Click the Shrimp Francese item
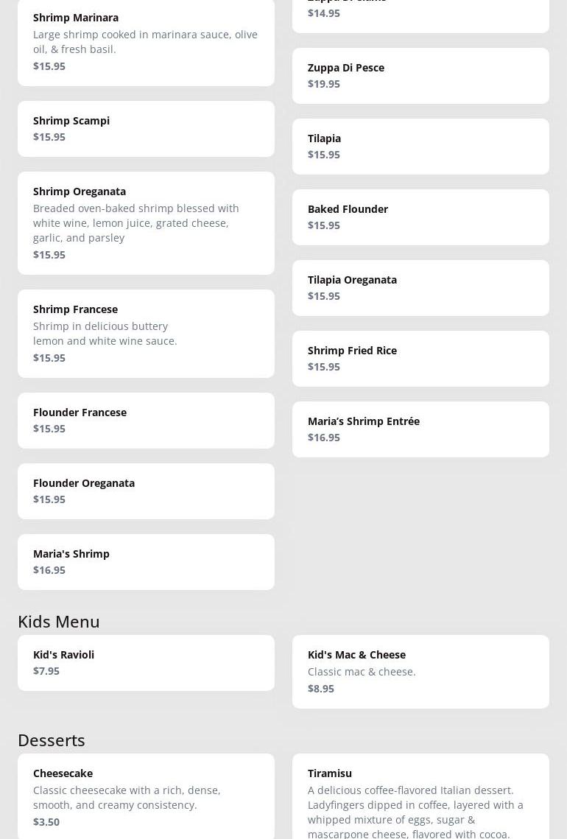This screenshot has width=567, height=839. 146,333
